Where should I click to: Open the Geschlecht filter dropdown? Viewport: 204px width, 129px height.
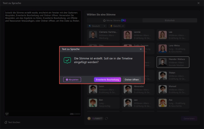[x=117, y=26]
